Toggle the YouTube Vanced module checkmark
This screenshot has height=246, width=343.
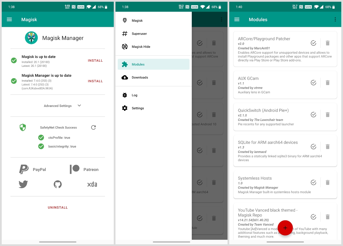click(314, 217)
